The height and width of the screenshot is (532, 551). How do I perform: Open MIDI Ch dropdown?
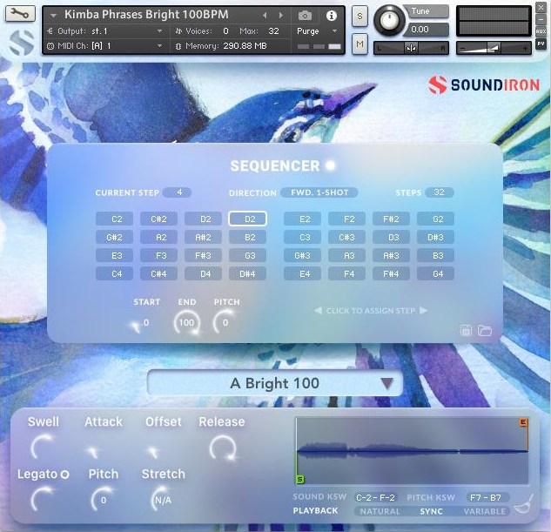click(x=104, y=46)
